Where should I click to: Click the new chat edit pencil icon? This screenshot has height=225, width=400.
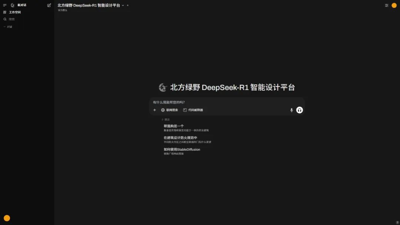pyautogui.click(x=49, y=5)
